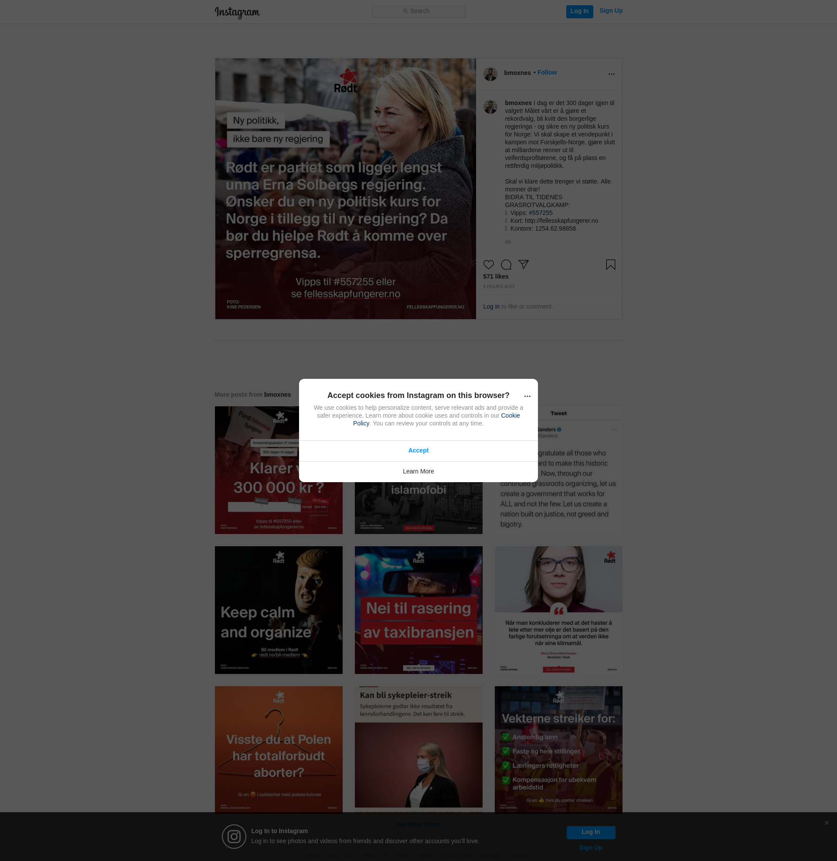Open the quote post with woman in glasses
Image resolution: width=837 pixels, height=861 pixels.
558,609
